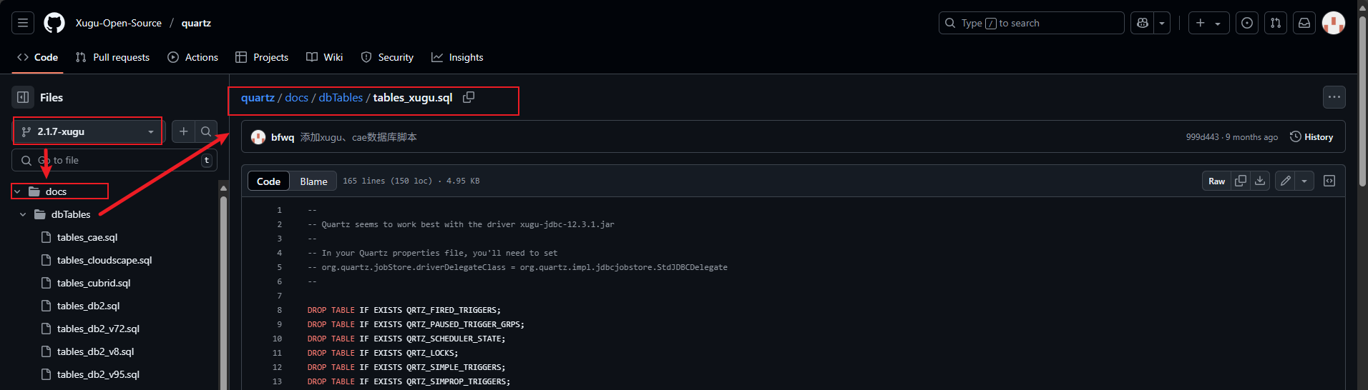Click the docs breadcrumb link

pyautogui.click(x=296, y=97)
